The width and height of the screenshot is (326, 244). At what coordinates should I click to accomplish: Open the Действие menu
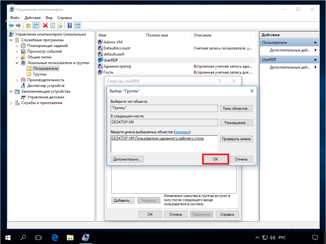click(x=32, y=18)
